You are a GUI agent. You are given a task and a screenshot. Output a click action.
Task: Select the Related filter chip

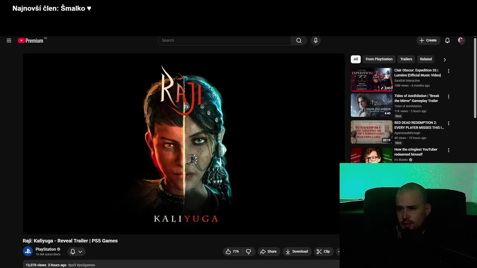click(x=426, y=59)
